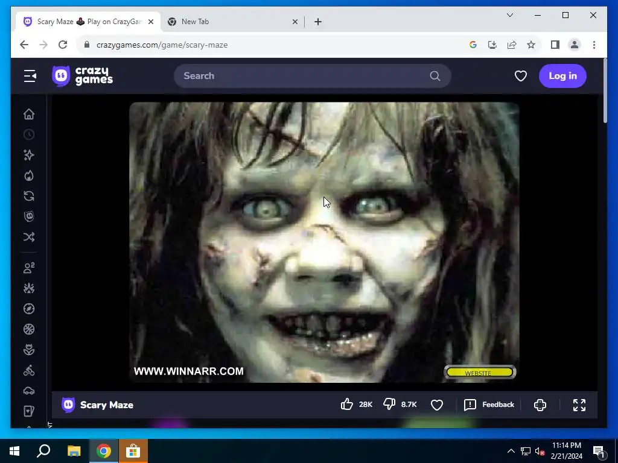The height and width of the screenshot is (463, 618).
Task: Open the Chrome profile avatar
Action: pyautogui.click(x=575, y=45)
